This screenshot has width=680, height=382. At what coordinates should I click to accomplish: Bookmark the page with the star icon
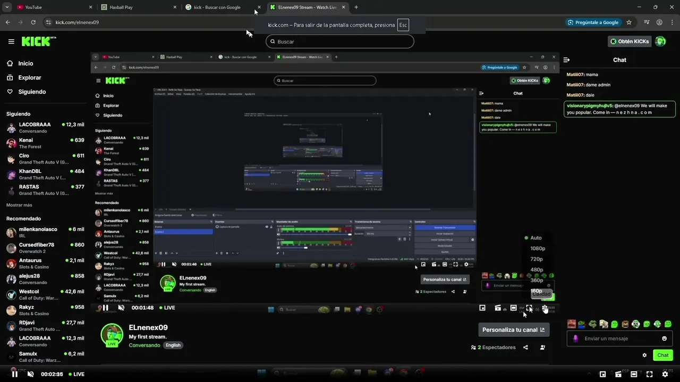629,22
